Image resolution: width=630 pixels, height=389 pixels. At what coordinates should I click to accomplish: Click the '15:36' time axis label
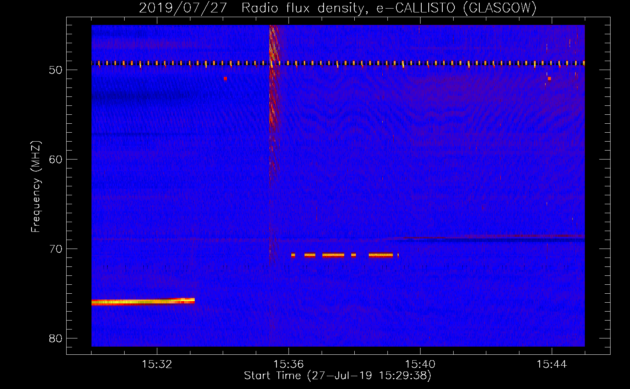(289, 364)
